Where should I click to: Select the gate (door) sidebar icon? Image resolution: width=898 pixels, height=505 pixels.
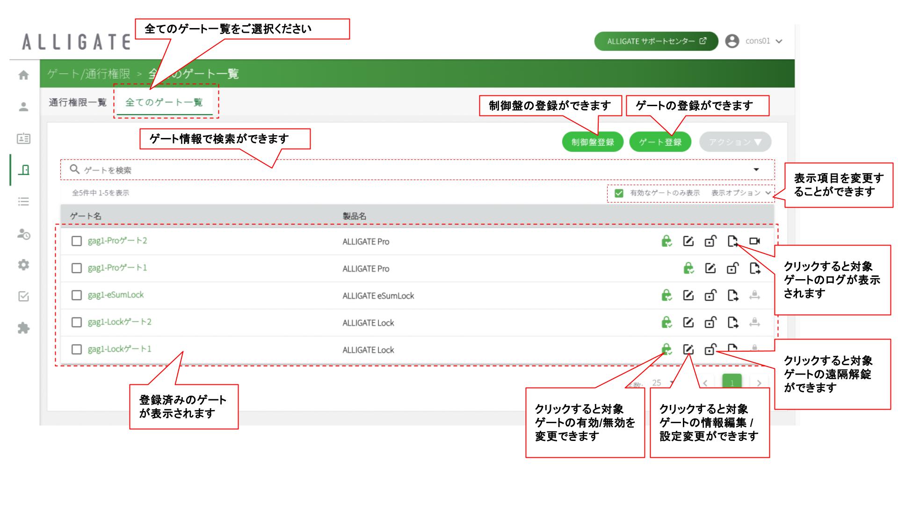[23, 170]
